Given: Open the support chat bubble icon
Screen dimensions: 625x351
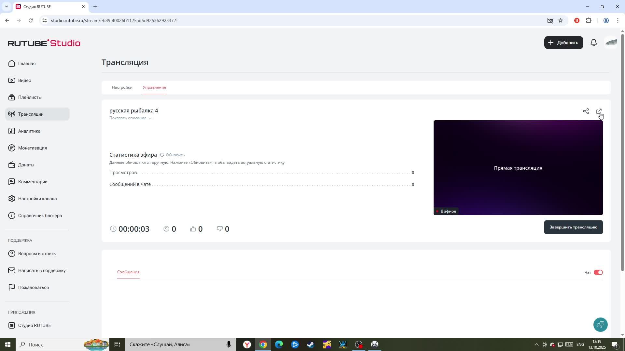Looking at the screenshot, I should click(x=600, y=324).
